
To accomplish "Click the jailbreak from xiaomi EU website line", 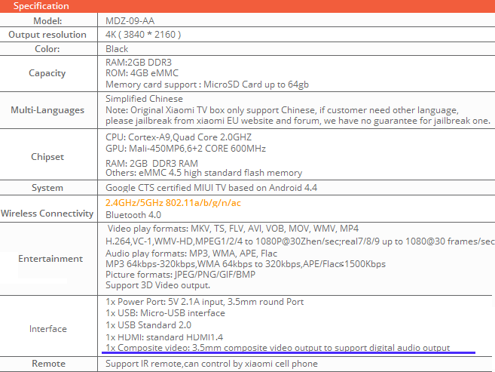I will coord(298,121).
